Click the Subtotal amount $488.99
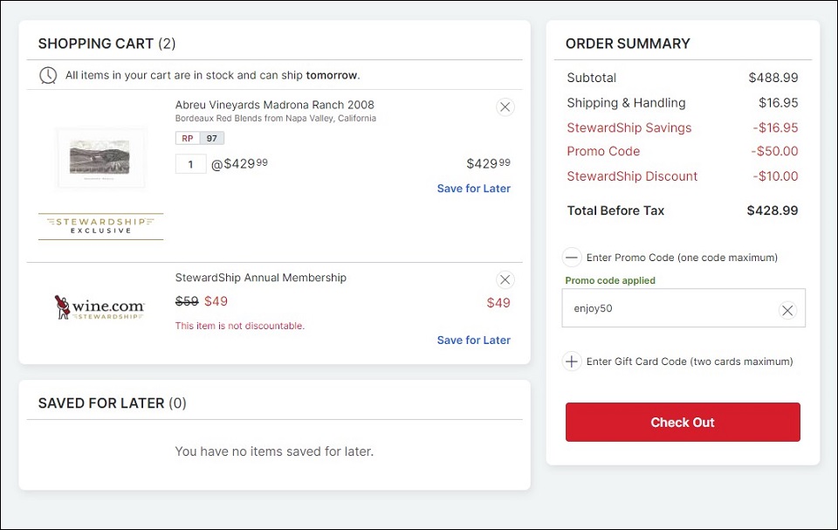Screen dimensions: 838x530 point(773,78)
